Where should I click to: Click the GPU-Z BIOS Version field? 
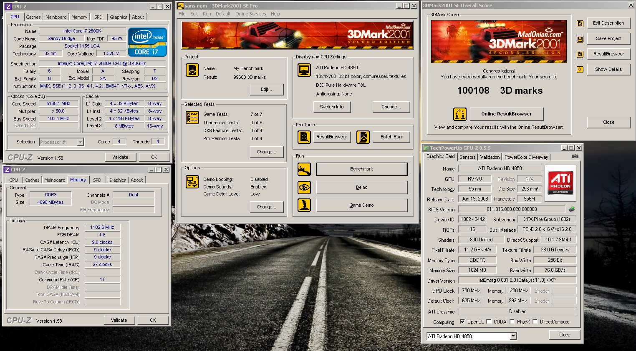(512, 209)
